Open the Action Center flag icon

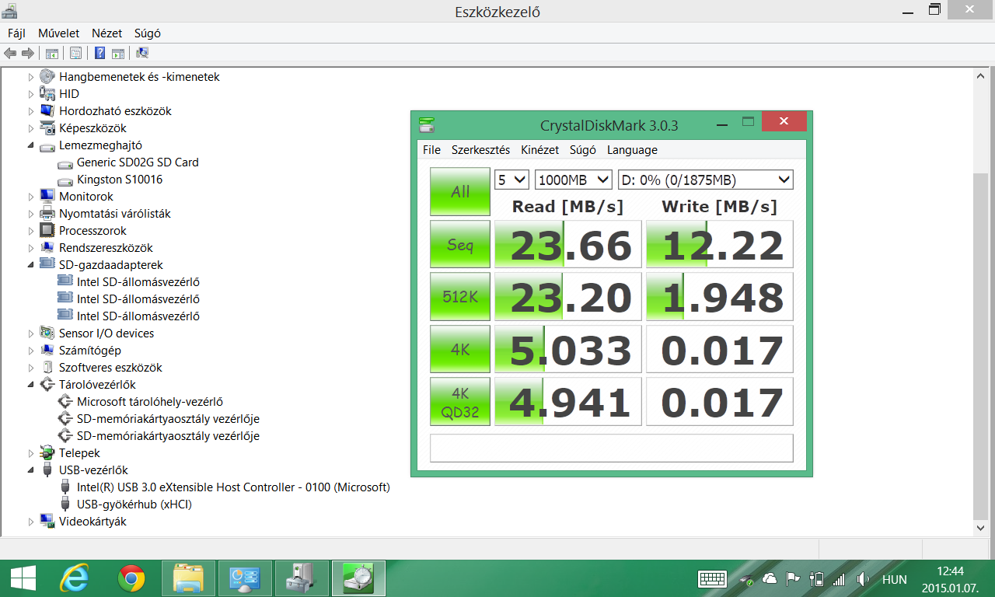pyautogui.click(x=793, y=579)
